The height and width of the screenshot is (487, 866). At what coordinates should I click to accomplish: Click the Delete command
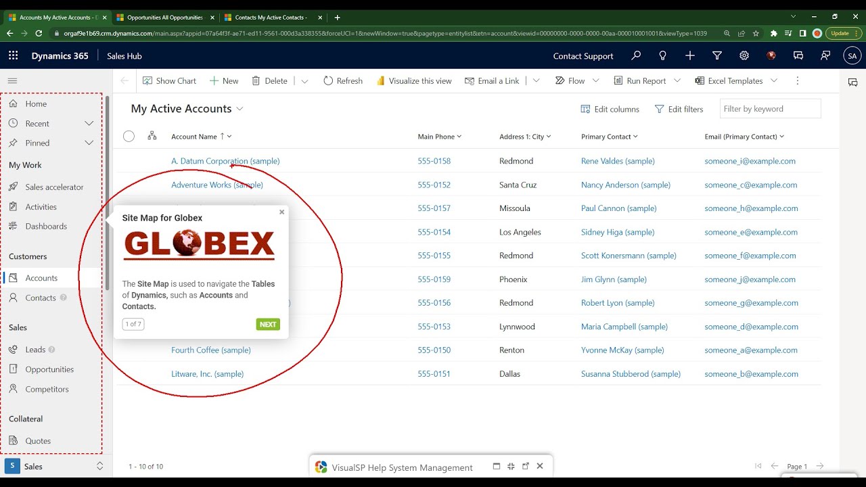tap(269, 80)
